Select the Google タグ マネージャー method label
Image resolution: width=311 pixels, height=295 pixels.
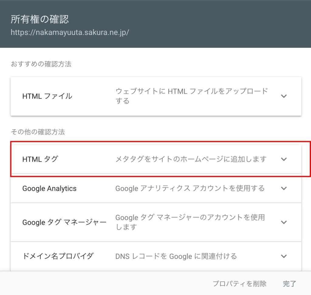click(x=64, y=222)
